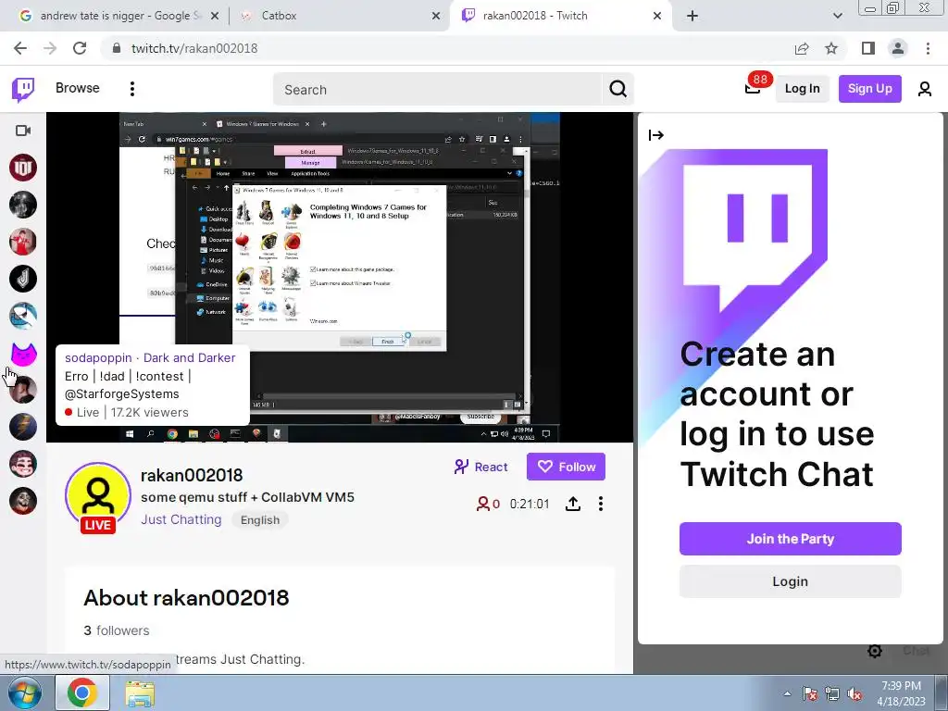Click the magnifier search button on Twitch
This screenshot has height=711, width=948.
tap(617, 90)
